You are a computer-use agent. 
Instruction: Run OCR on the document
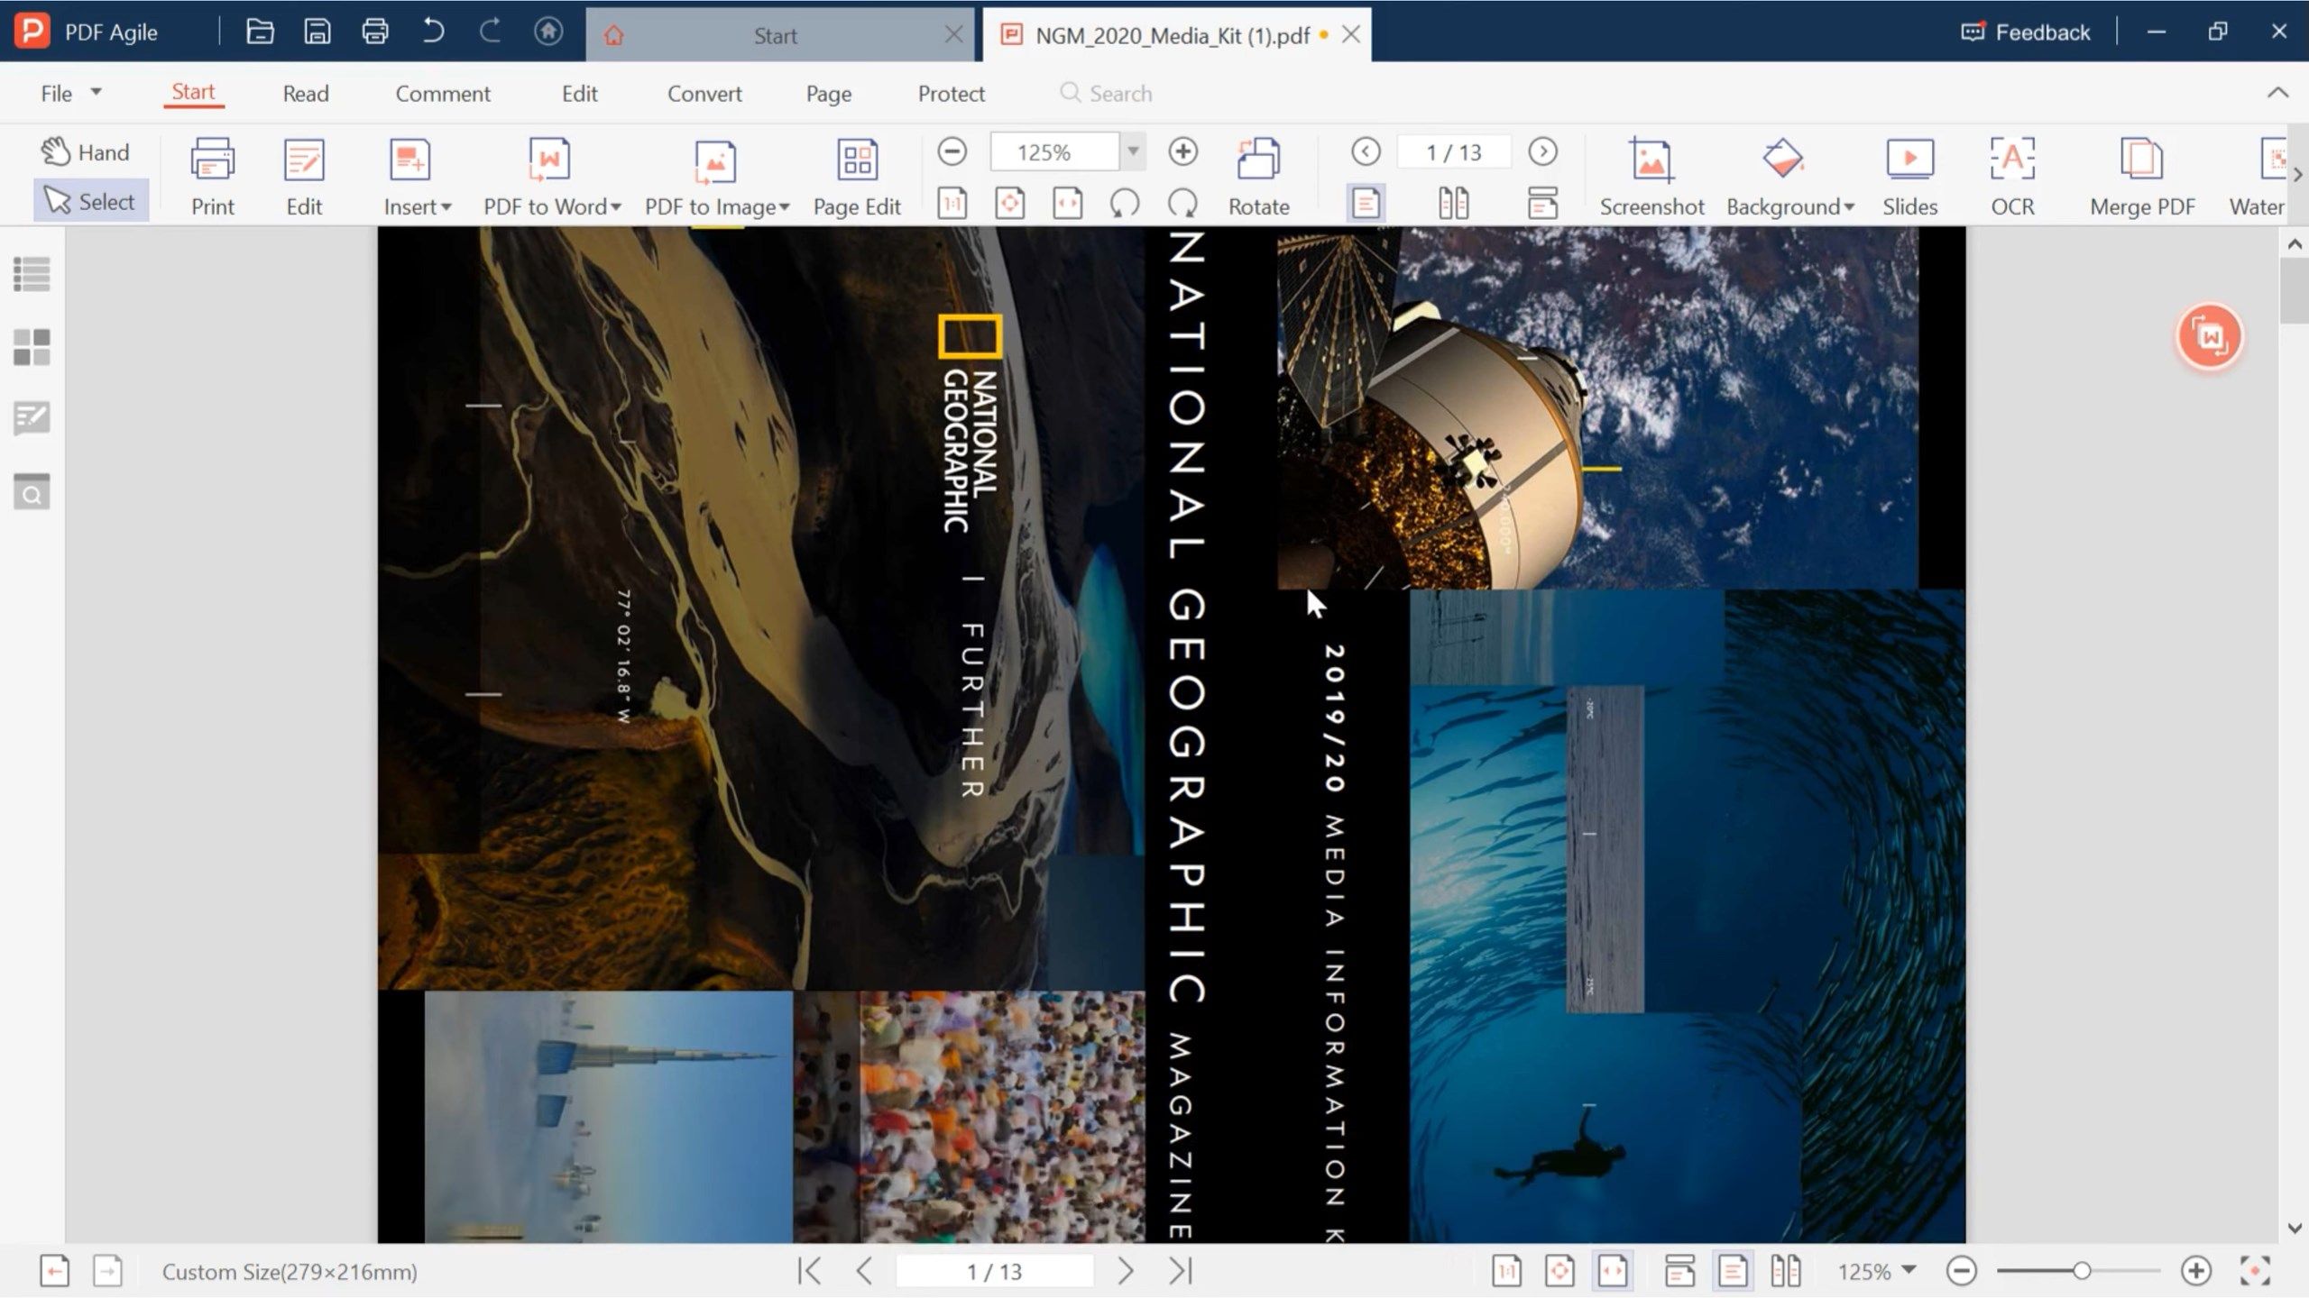(x=2012, y=177)
